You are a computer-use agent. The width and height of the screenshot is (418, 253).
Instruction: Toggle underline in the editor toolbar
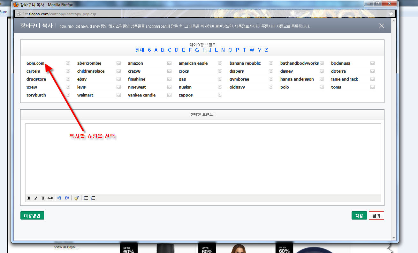[43, 198]
